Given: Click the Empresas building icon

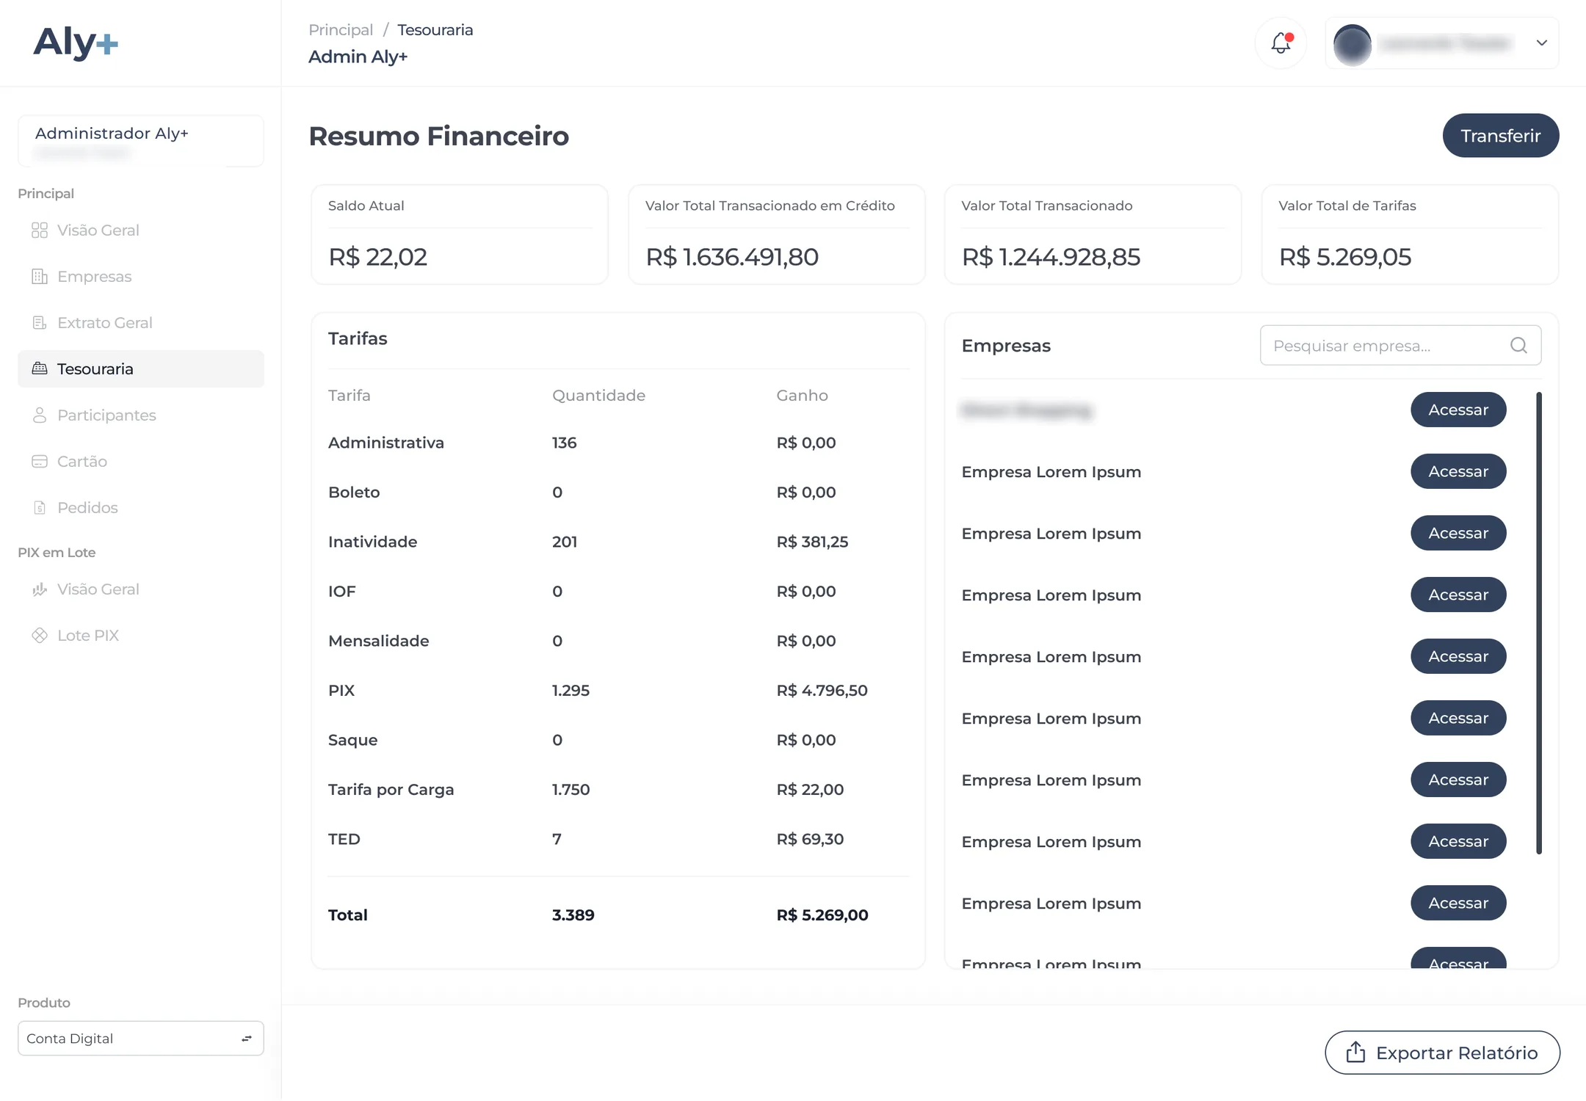Looking at the screenshot, I should point(40,277).
